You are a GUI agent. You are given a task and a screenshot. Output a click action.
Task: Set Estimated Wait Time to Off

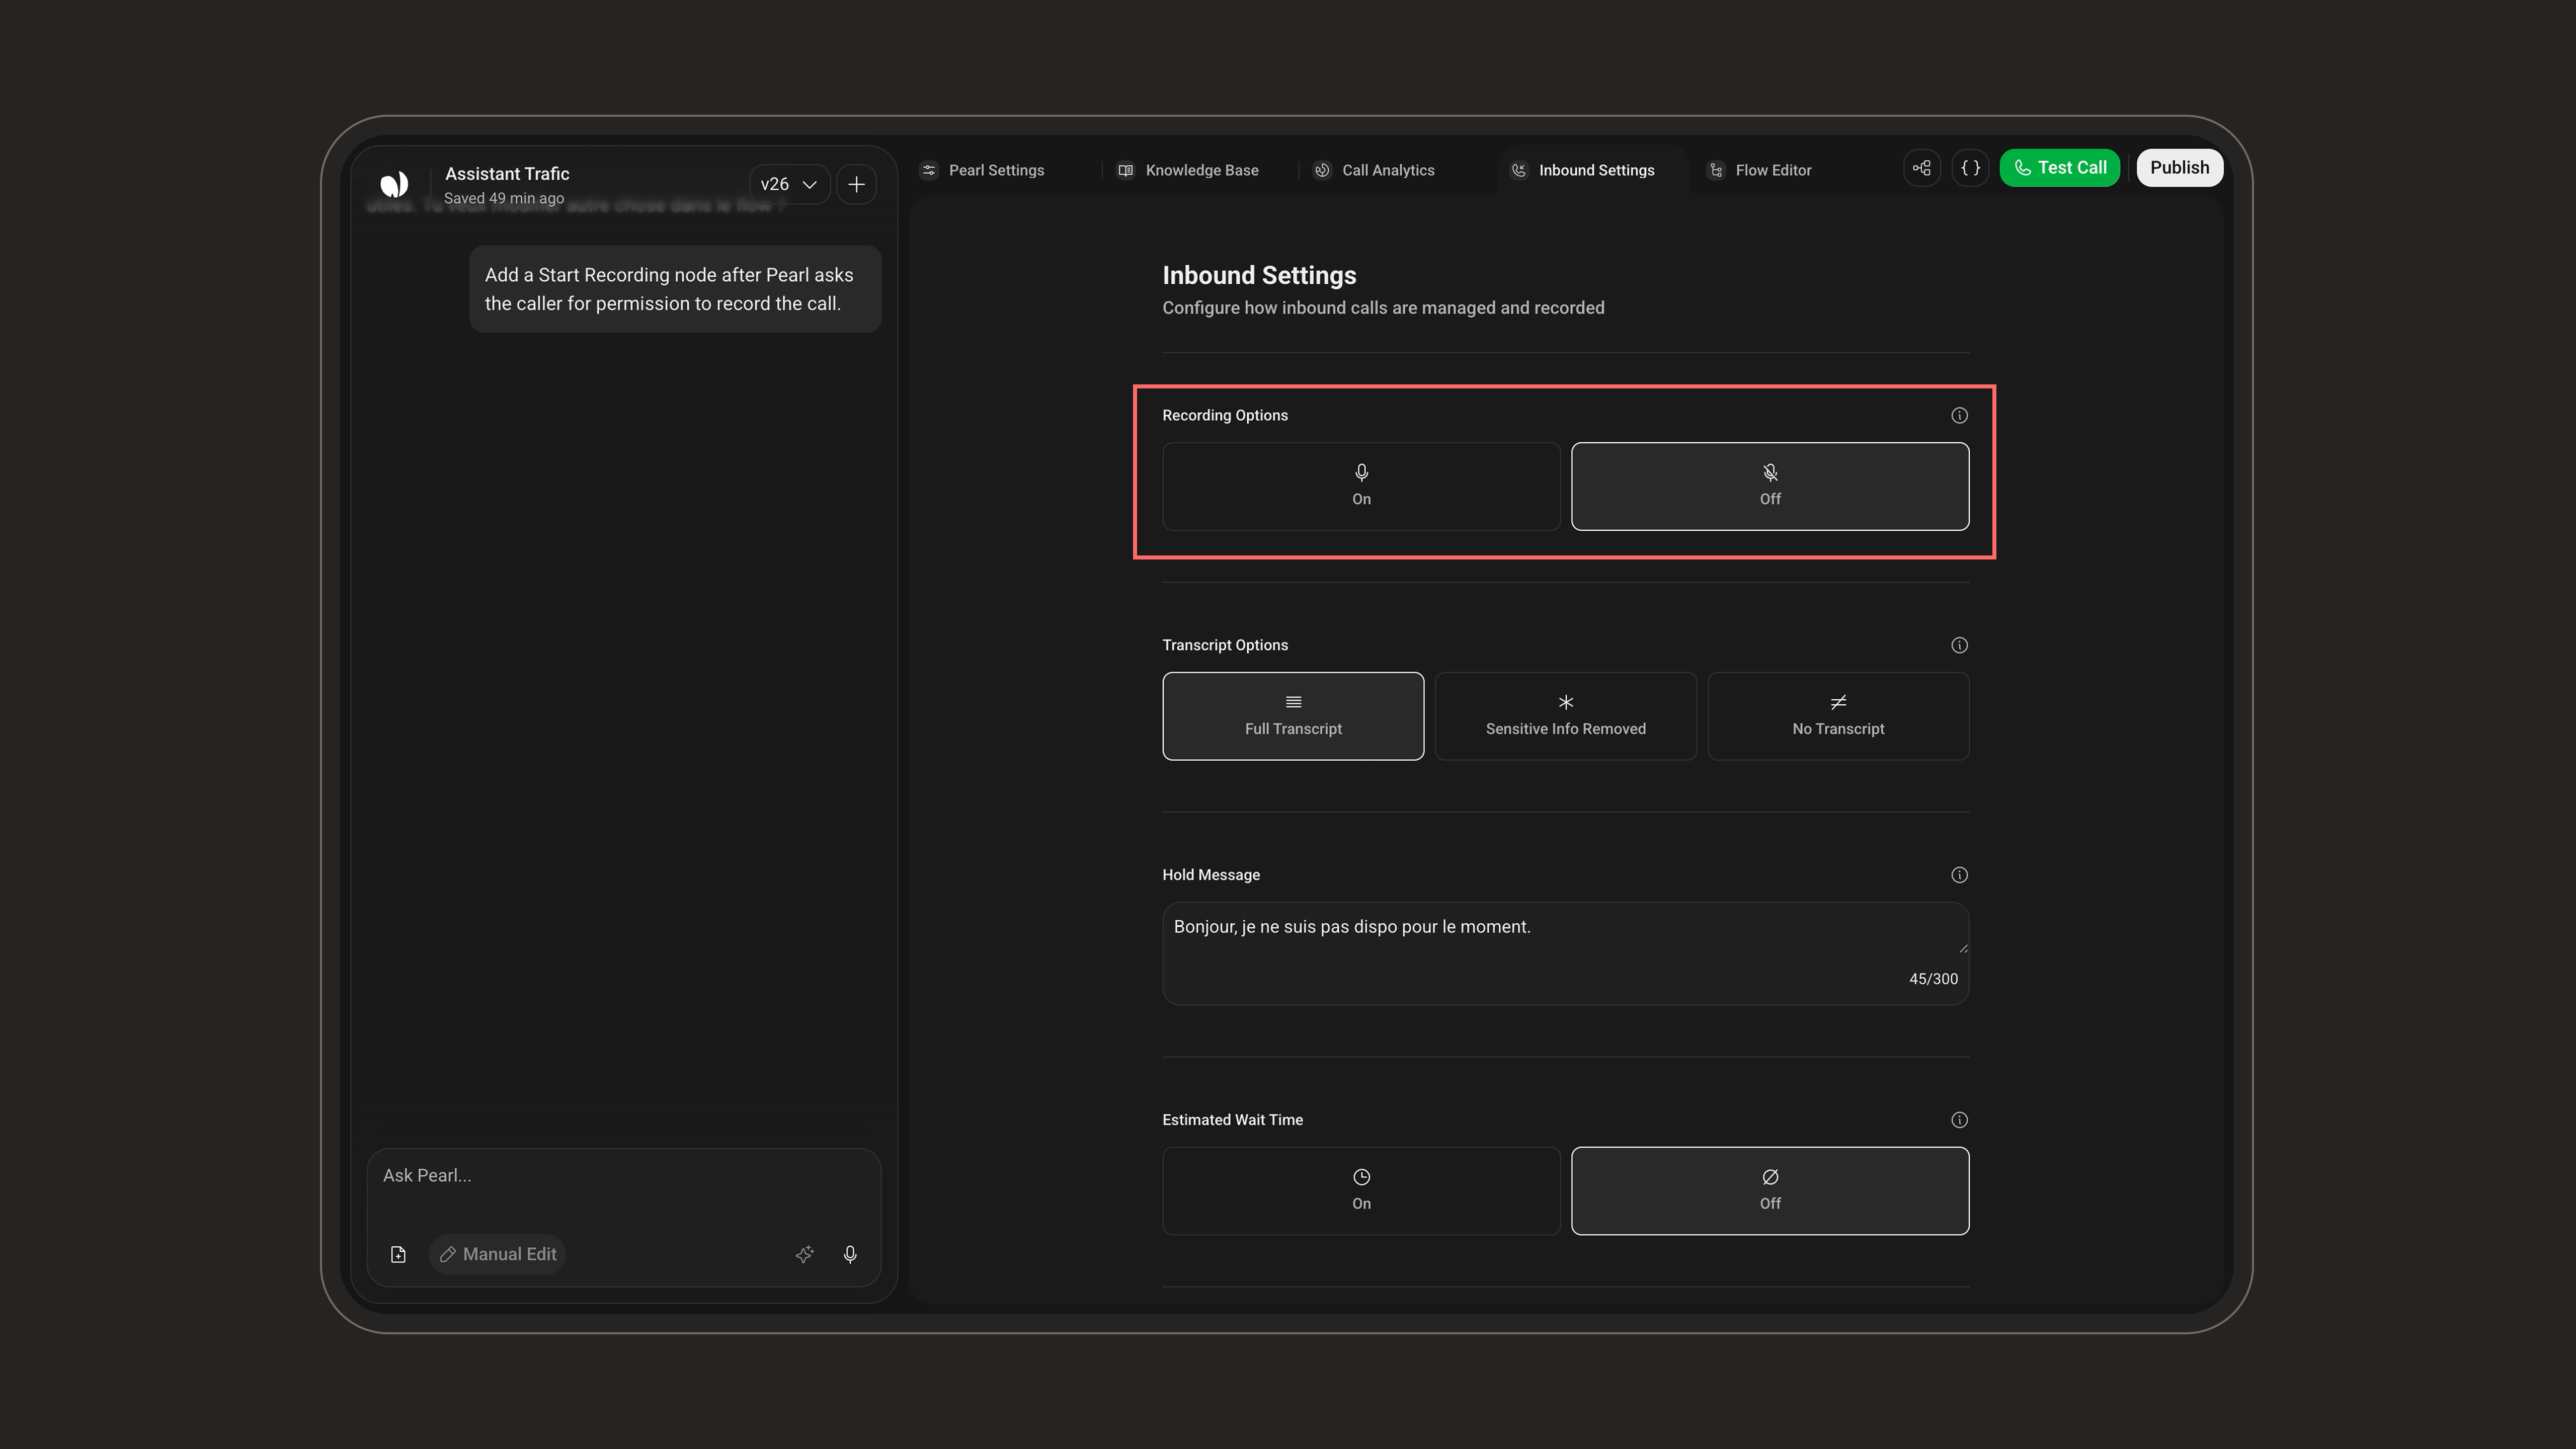click(x=1770, y=1190)
